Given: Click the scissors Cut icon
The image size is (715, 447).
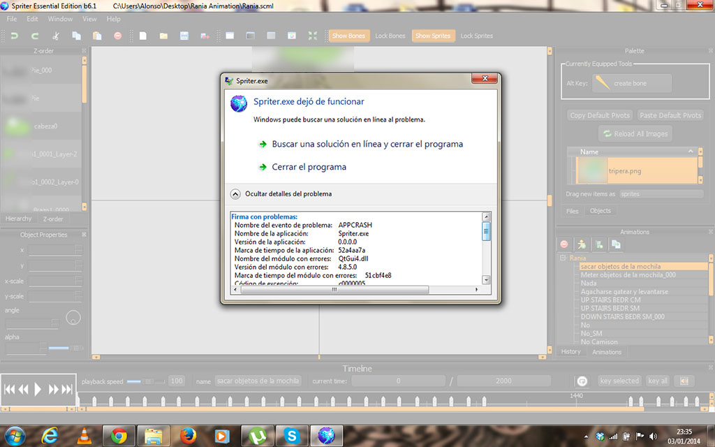Looking at the screenshot, I should coord(56,36).
